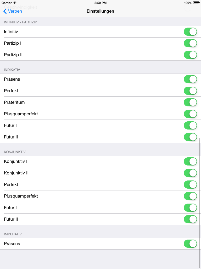Toggle Futur II in the Konjunktiv section
This screenshot has width=201, height=269.
[190, 219]
